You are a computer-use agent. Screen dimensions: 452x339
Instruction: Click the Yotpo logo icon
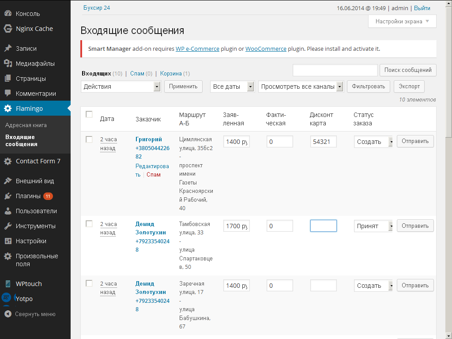[6, 298]
